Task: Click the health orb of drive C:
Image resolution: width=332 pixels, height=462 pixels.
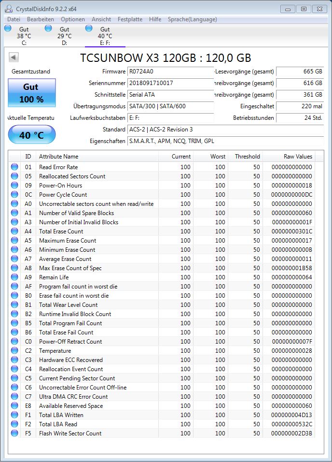Action: (x=8, y=29)
